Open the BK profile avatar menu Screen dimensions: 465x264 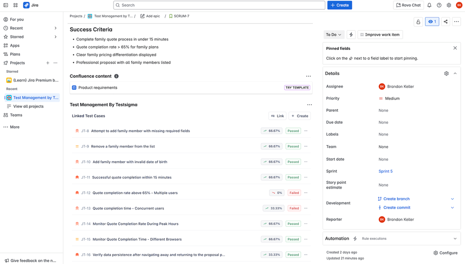point(459,5)
